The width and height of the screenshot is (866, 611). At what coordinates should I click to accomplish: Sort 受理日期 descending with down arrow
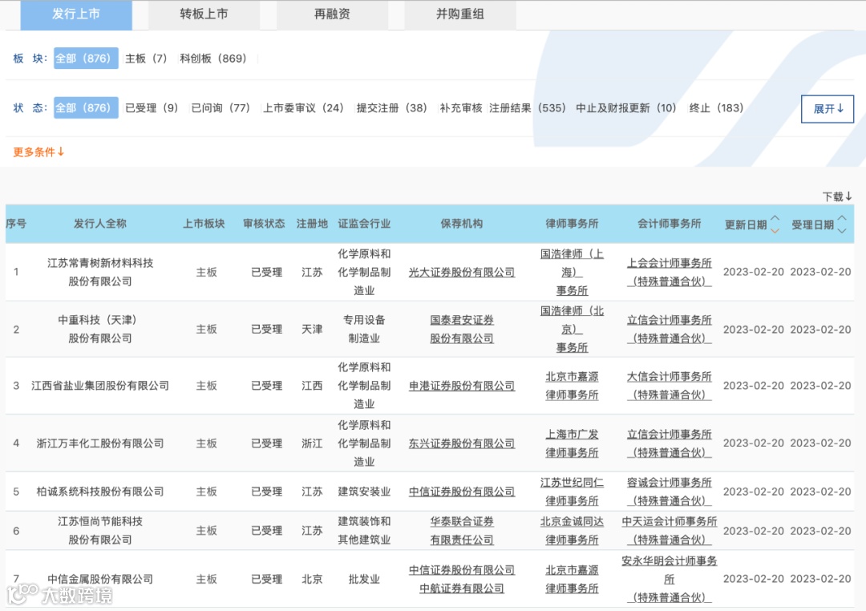coord(842,230)
